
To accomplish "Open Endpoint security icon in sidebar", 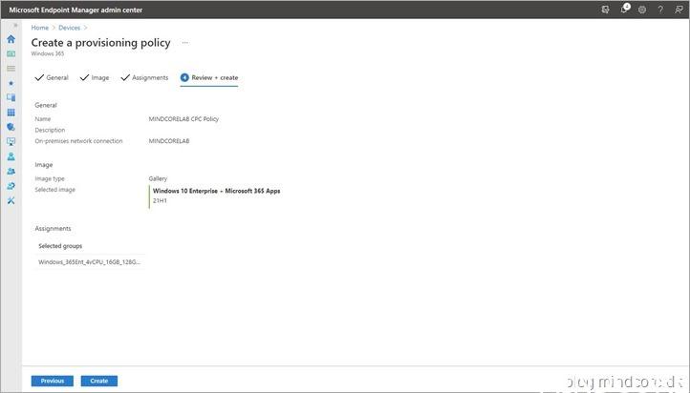I will pos(11,127).
